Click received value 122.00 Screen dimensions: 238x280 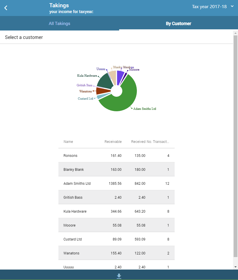(x=140, y=253)
